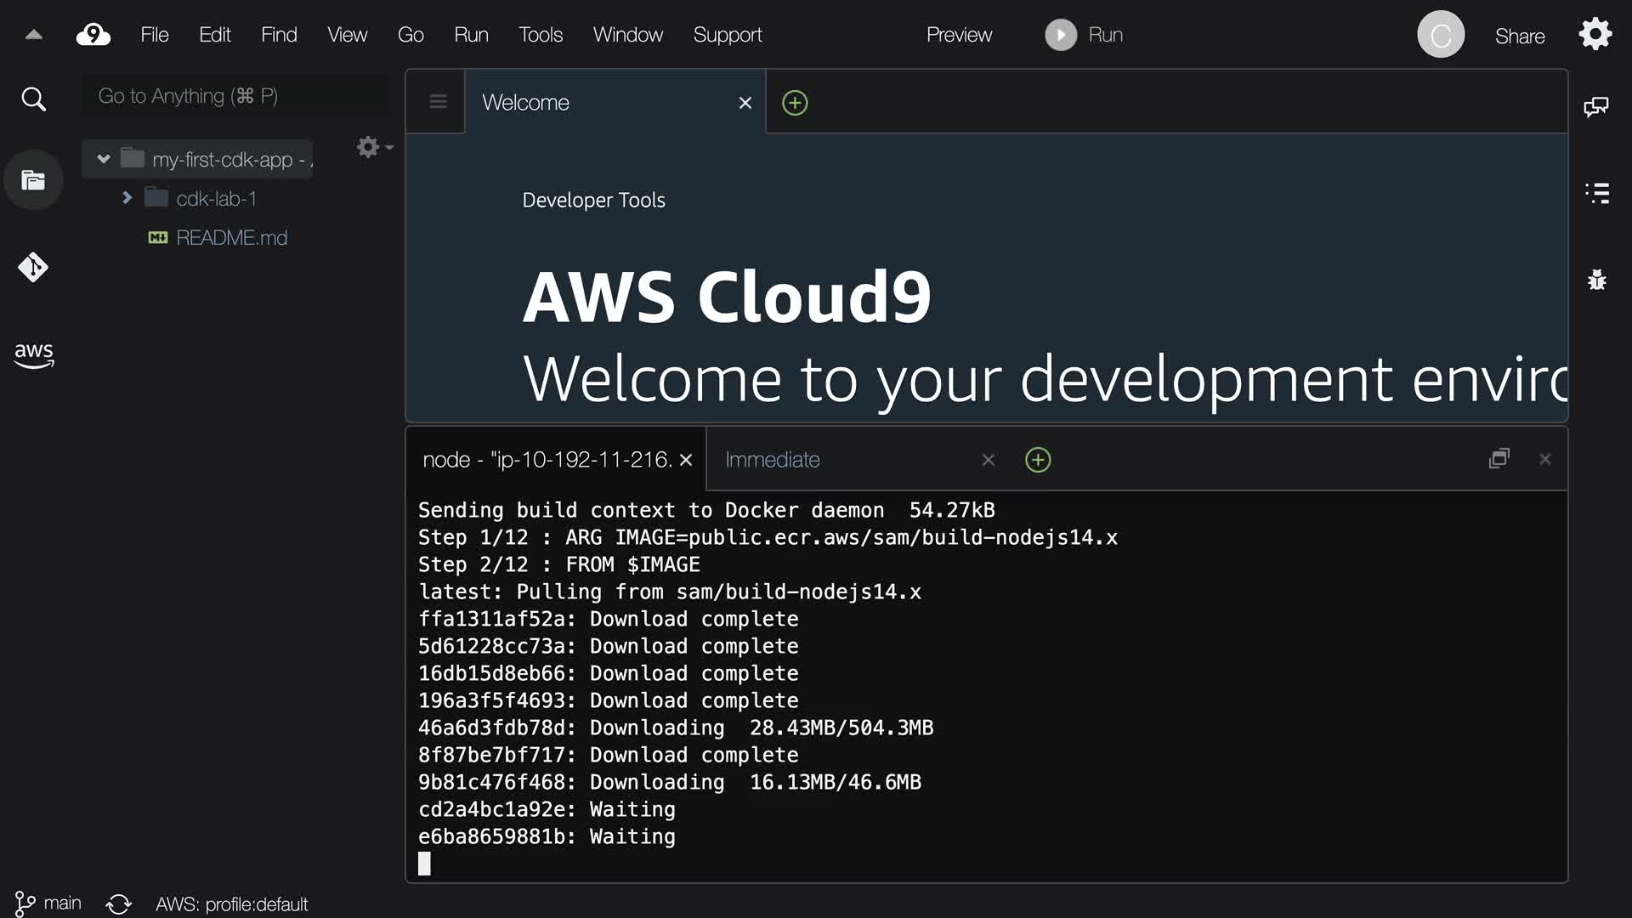Open the Outline panel icon
The height and width of the screenshot is (918, 1632).
pyautogui.click(x=1597, y=193)
